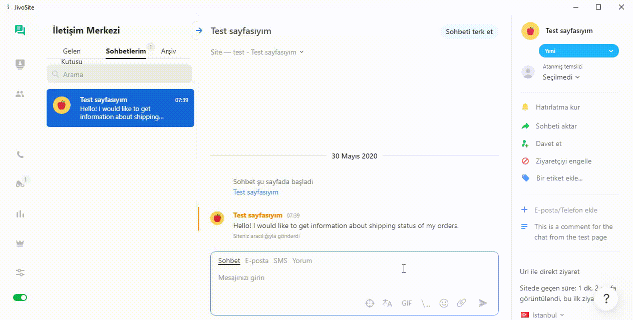Click the emoji smiley icon in the message box
Viewport: 633px width, 320px height.
click(444, 303)
